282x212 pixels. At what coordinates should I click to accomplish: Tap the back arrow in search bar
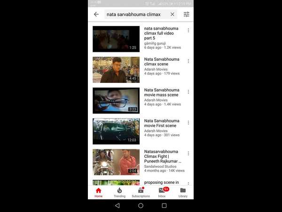(96, 14)
